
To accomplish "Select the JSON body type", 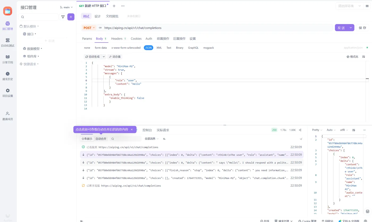I will click(149, 48).
